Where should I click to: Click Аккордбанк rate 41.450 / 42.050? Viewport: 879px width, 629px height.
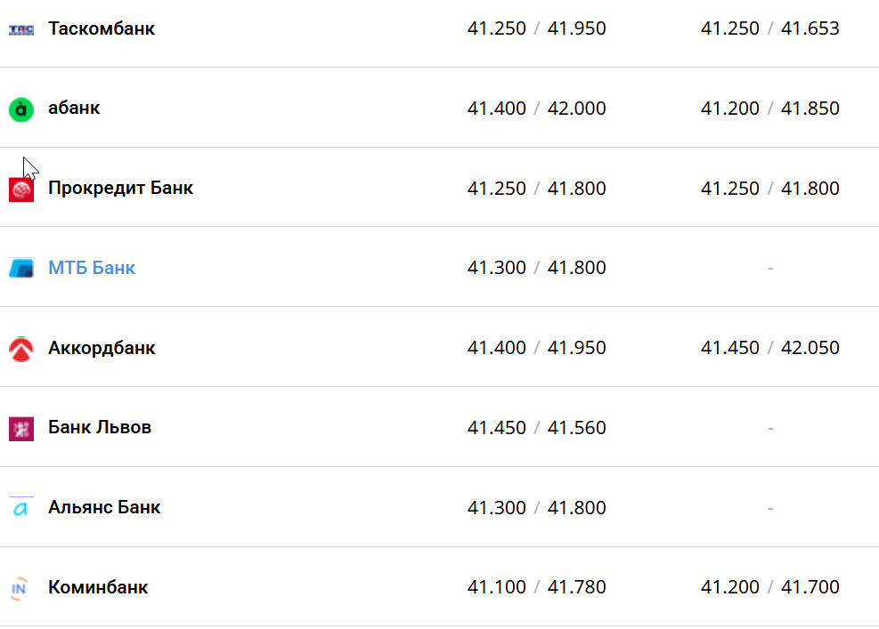(769, 348)
